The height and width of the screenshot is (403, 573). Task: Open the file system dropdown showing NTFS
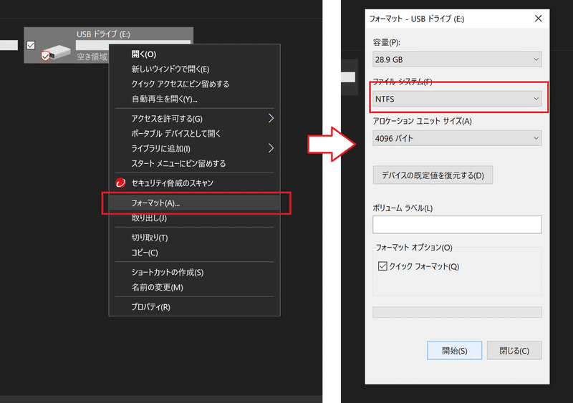click(x=457, y=99)
